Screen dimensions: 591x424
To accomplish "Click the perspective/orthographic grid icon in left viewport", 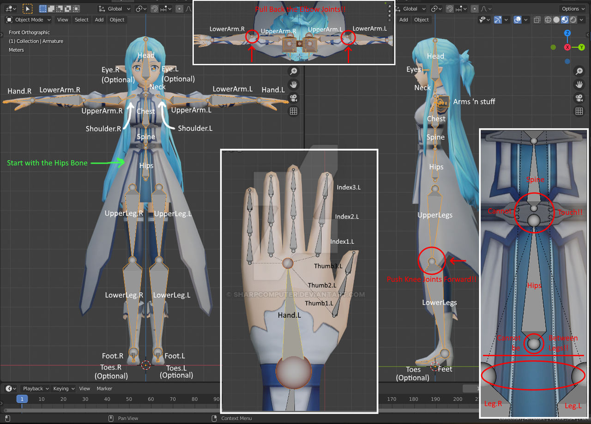I will pos(293,111).
